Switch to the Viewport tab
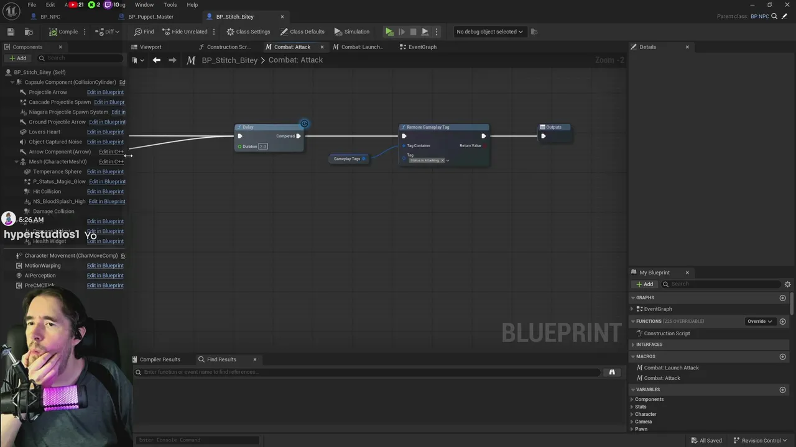 coord(150,47)
